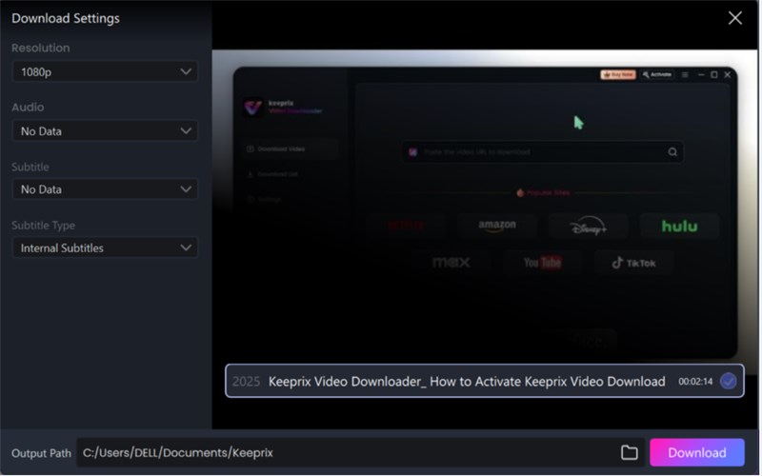The height and width of the screenshot is (476, 762).
Task: Toggle the video selection checkmark
Action: (x=730, y=383)
